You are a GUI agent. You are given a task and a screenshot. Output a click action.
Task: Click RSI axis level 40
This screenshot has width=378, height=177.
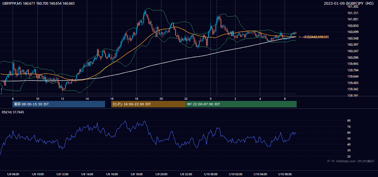point(349,144)
